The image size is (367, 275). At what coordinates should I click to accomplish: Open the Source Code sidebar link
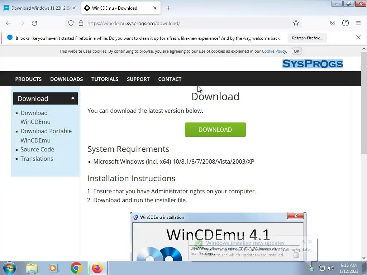coord(37,149)
